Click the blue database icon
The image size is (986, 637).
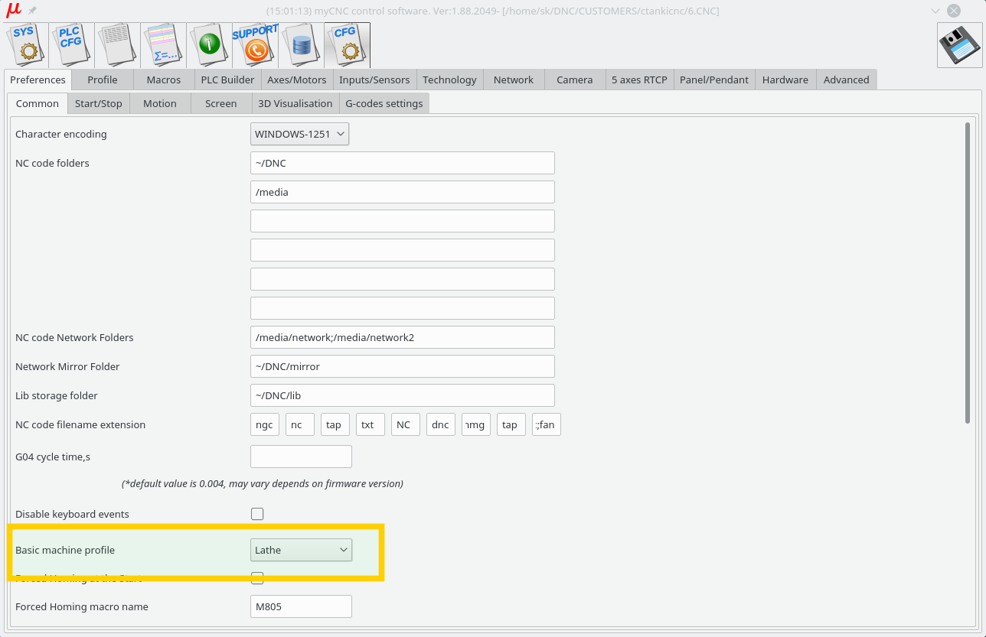pos(302,44)
